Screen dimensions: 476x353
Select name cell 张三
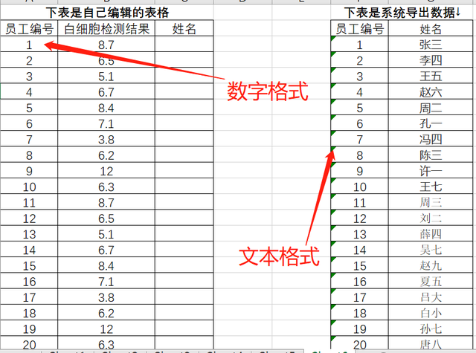coord(431,45)
